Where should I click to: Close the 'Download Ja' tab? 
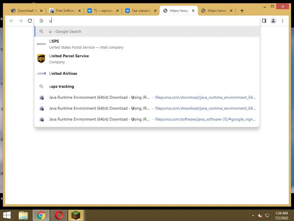coord(41,11)
